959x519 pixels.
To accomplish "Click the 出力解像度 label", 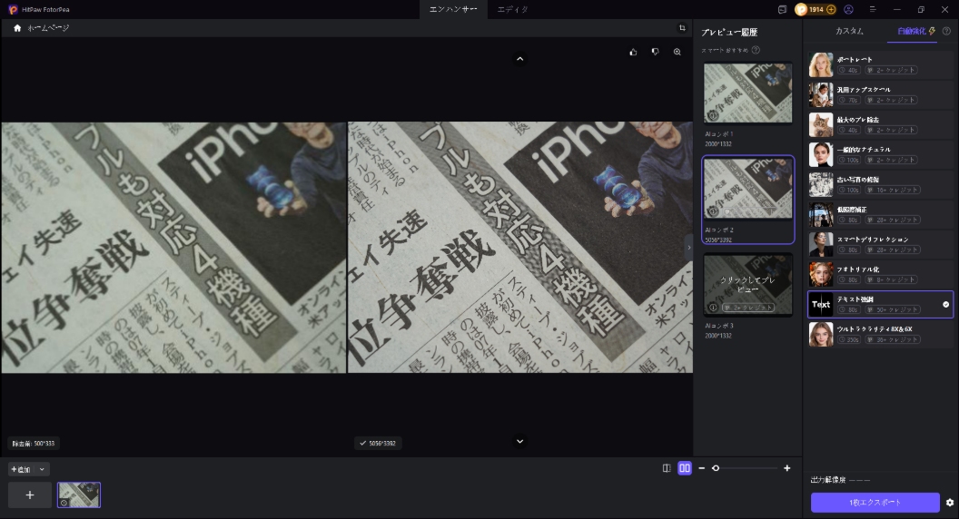I will [828, 480].
